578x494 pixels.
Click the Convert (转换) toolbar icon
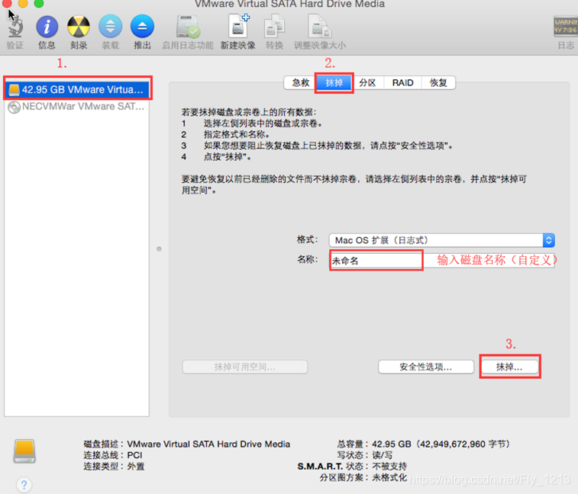(x=274, y=26)
